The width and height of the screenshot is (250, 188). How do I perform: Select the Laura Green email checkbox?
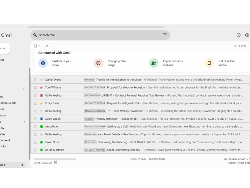tap(36, 119)
